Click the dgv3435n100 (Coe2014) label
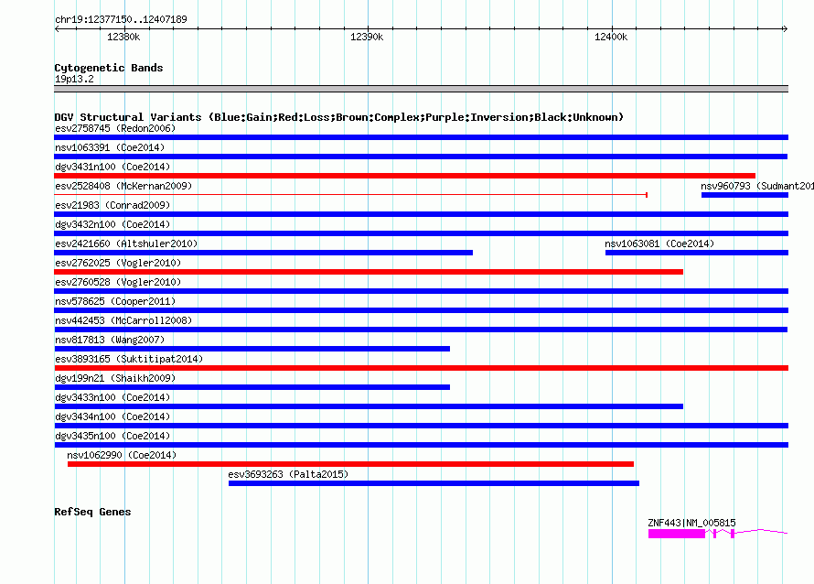The height and width of the screenshot is (584, 814). (x=112, y=436)
